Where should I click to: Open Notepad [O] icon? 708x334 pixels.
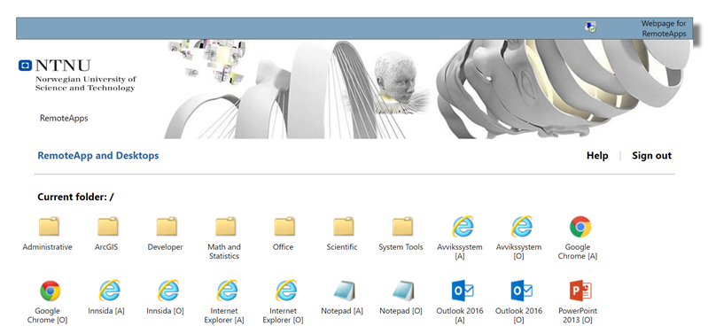(403, 291)
